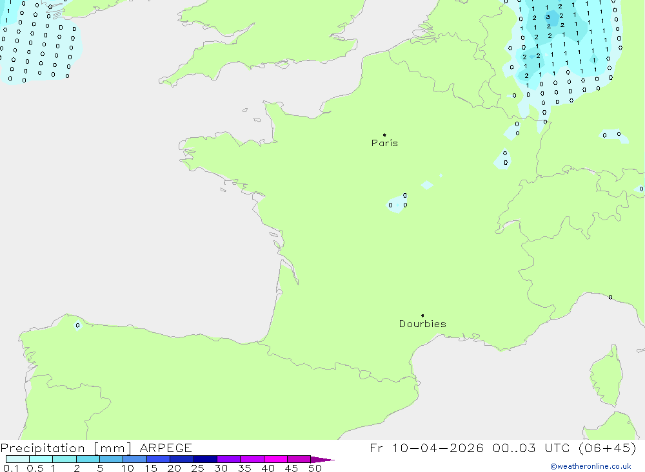The width and height of the screenshot is (645, 472).
Task: Select the legend swatch between 10 and 15
Action: [134, 460]
